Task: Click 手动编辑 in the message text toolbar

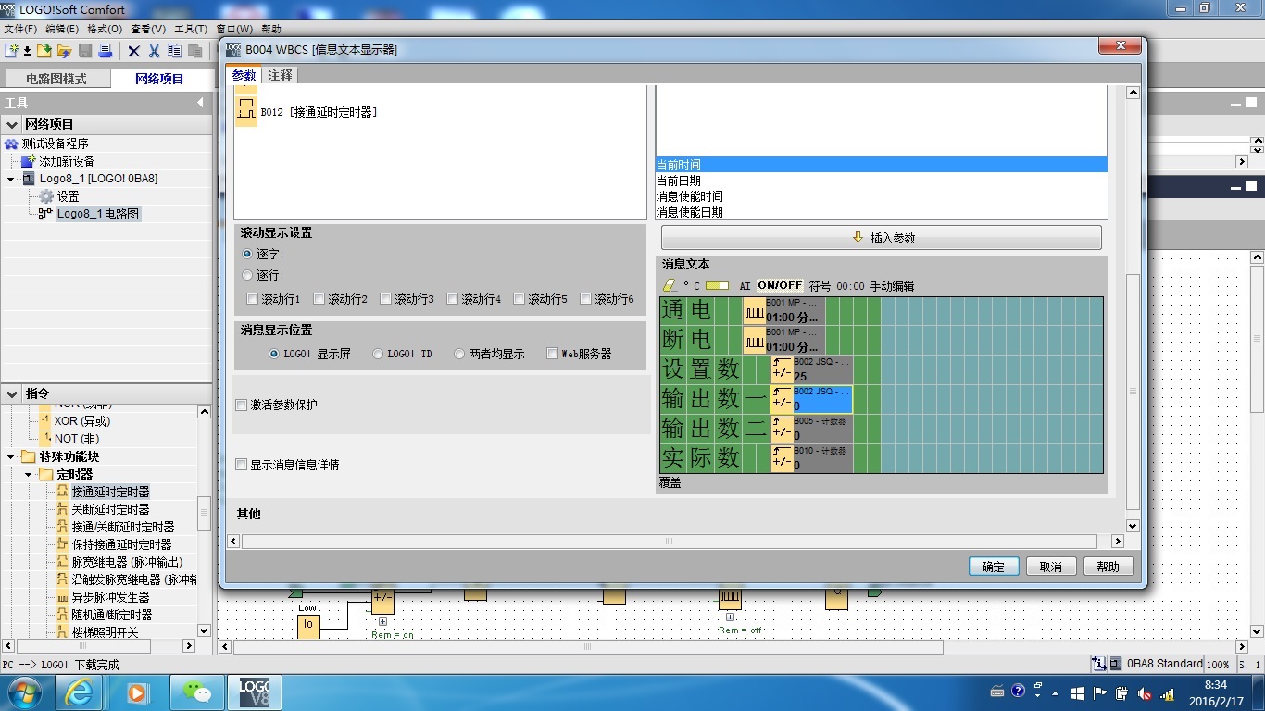Action: coord(892,286)
